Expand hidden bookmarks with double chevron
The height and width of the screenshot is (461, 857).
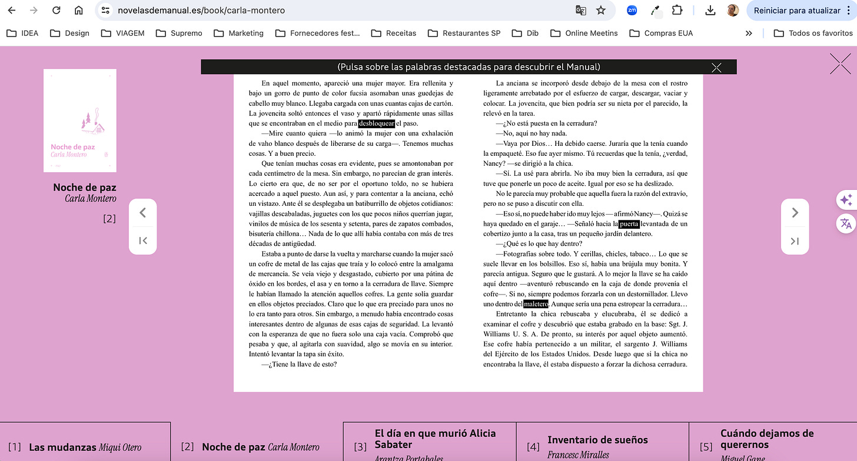coord(749,33)
